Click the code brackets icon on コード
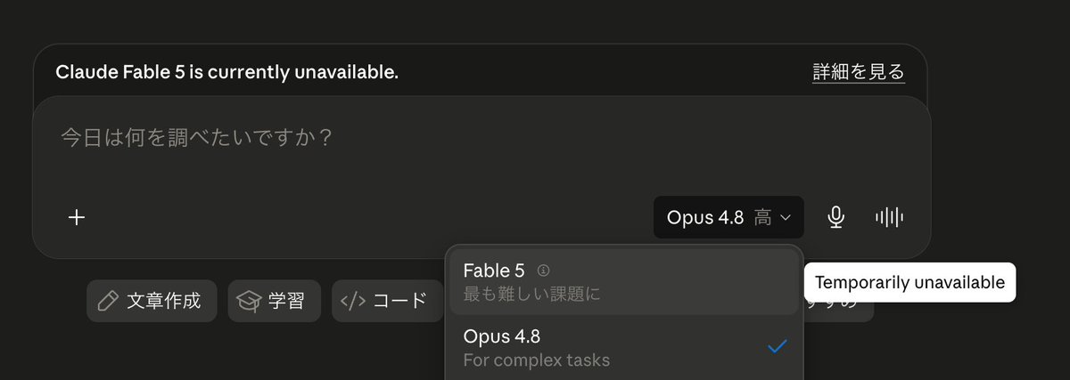Viewport: 1070px width, 380px height. [x=353, y=301]
